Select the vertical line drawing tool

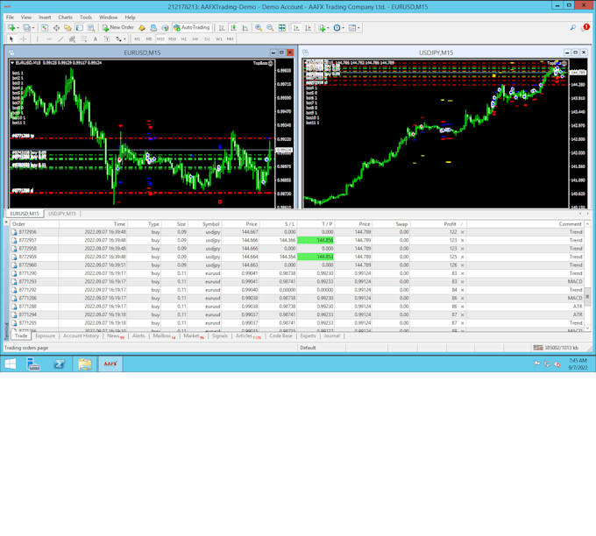[x=37, y=39]
